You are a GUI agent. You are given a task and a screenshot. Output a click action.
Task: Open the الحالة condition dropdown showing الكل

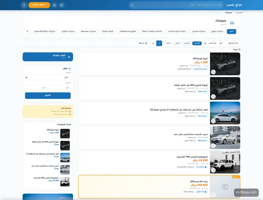(48, 77)
